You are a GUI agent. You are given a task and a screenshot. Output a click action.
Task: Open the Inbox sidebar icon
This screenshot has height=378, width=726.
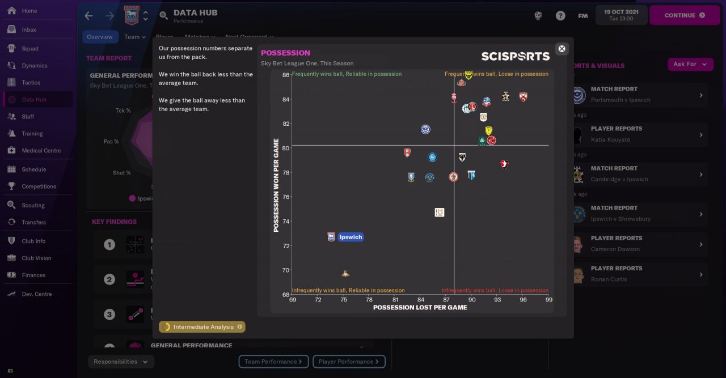11,29
